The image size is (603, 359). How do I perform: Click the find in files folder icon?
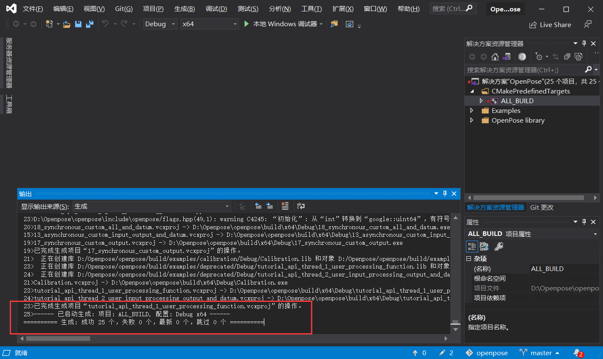coord(334,24)
